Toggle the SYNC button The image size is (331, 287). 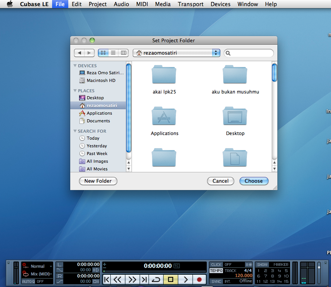tap(216, 281)
